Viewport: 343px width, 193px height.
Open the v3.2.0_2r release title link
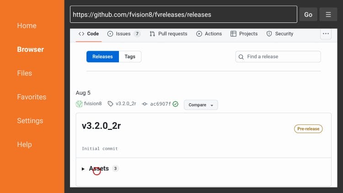(x=101, y=126)
